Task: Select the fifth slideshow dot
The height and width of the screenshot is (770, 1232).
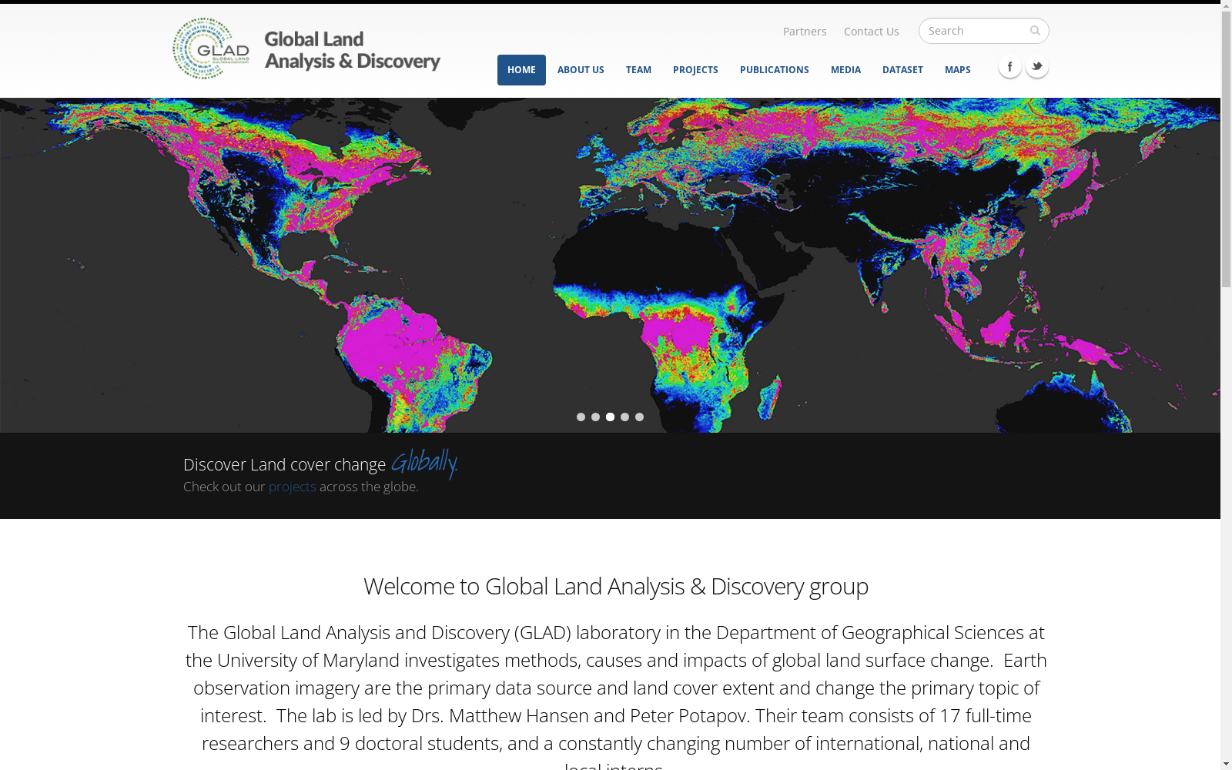Action: pyautogui.click(x=639, y=417)
